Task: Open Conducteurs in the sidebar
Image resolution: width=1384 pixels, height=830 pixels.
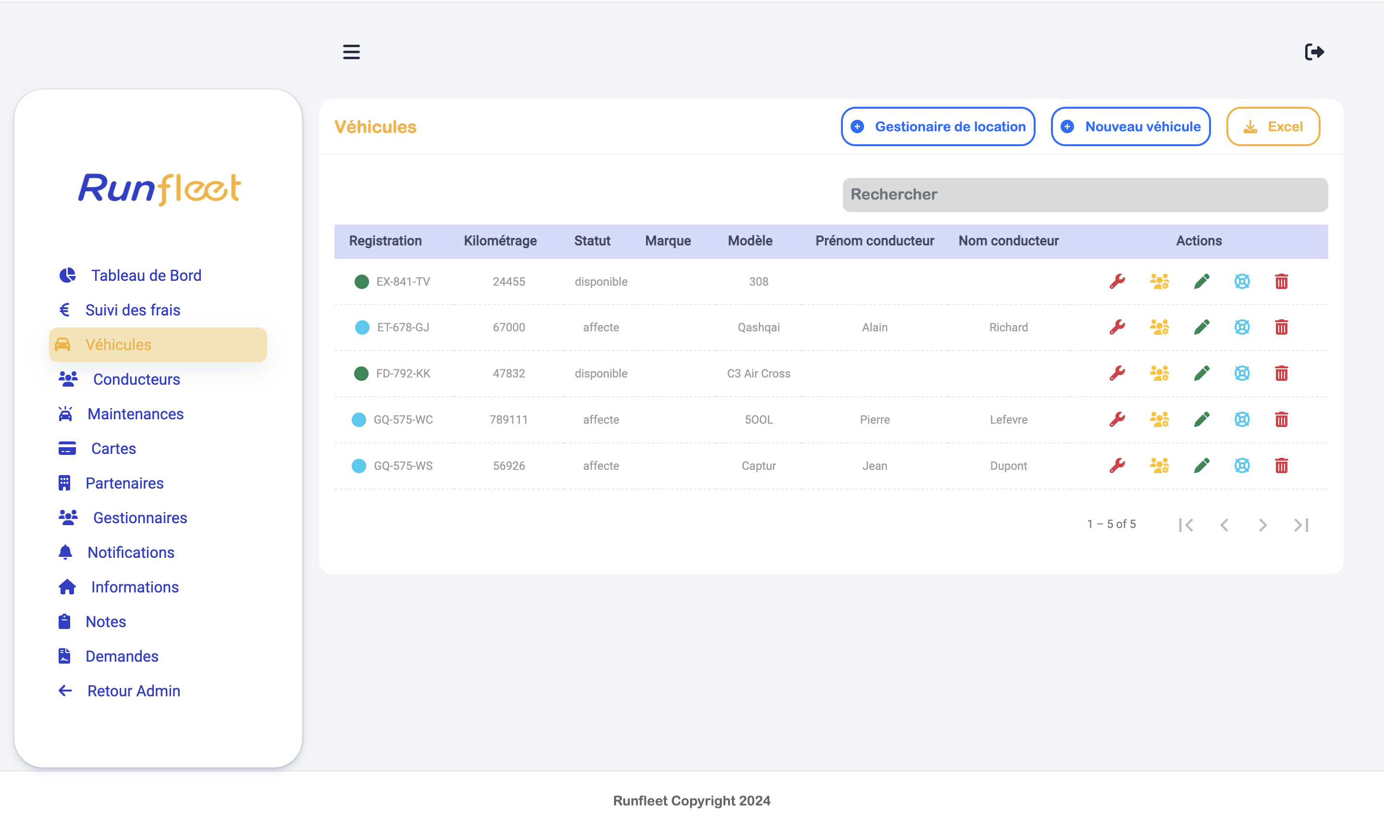Action: pos(136,379)
